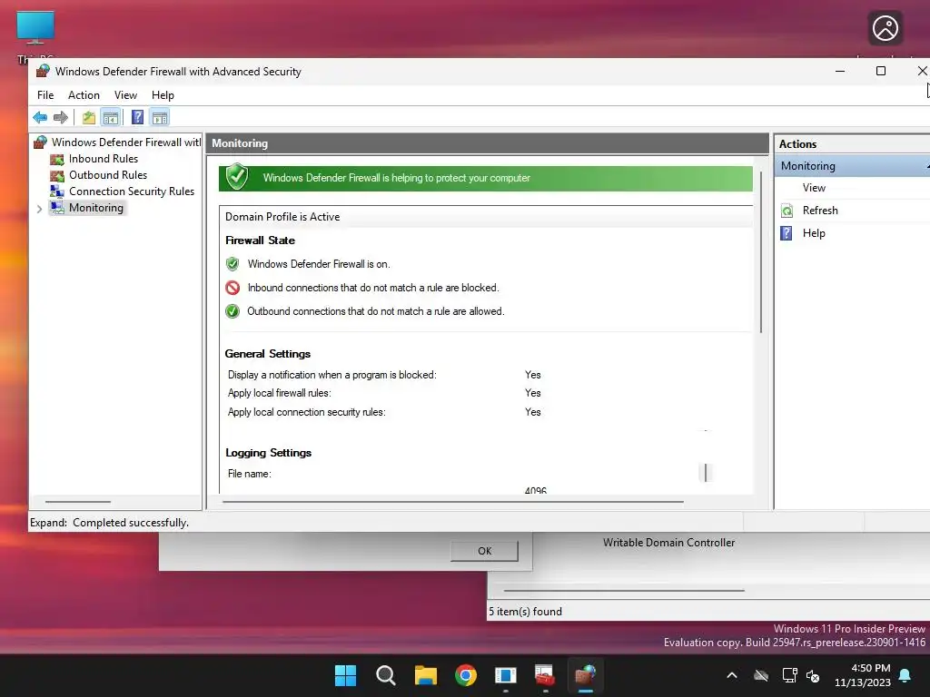Click 'Domain Profile is Active' heading
This screenshot has height=697, width=930.
click(x=282, y=217)
